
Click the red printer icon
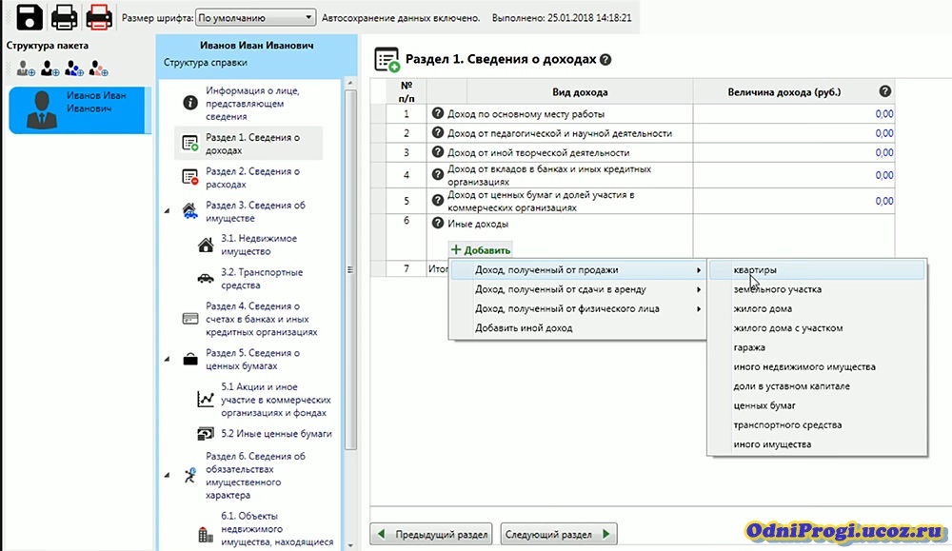(99, 17)
